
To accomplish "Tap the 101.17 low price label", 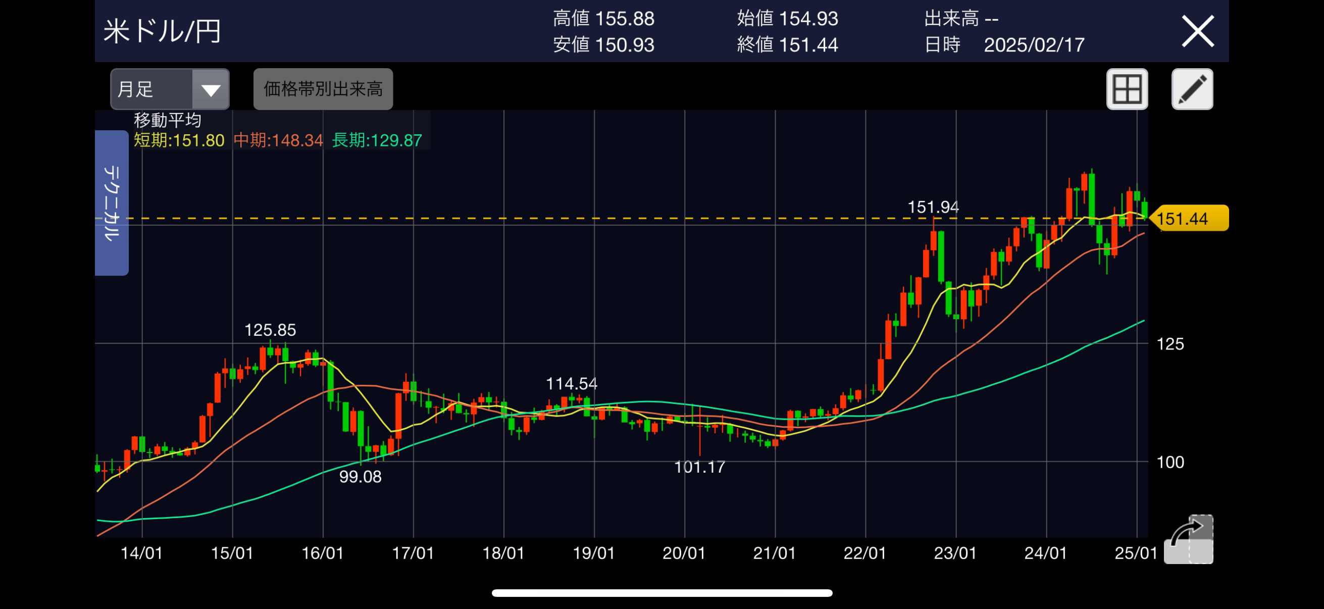I will tap(699, 467).
